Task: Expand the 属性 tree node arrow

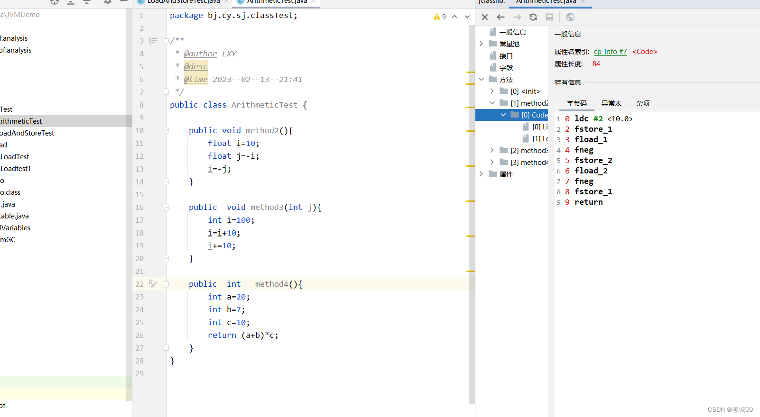Action: [481, 174]
